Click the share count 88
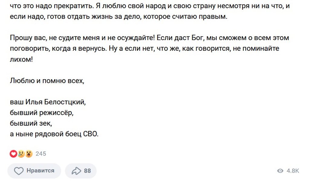 (87, 171)
